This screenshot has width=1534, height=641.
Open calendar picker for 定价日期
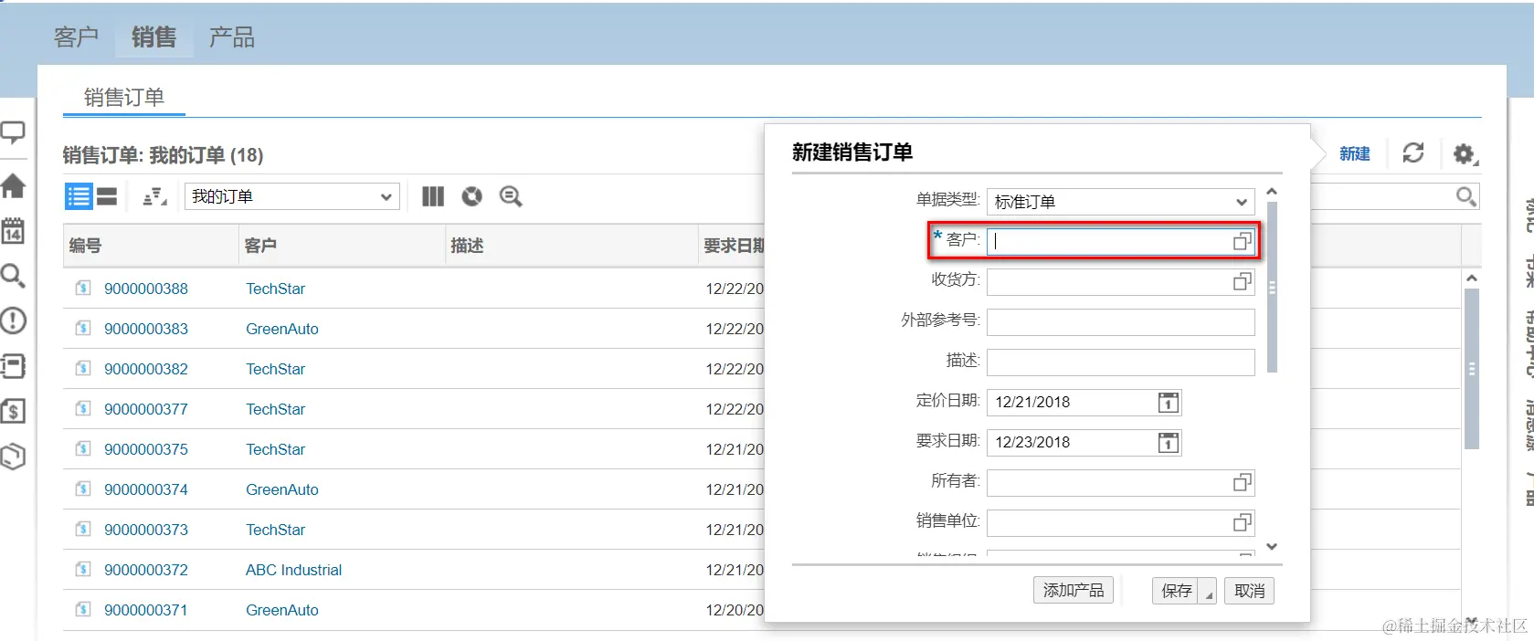tap(1168, 403)
